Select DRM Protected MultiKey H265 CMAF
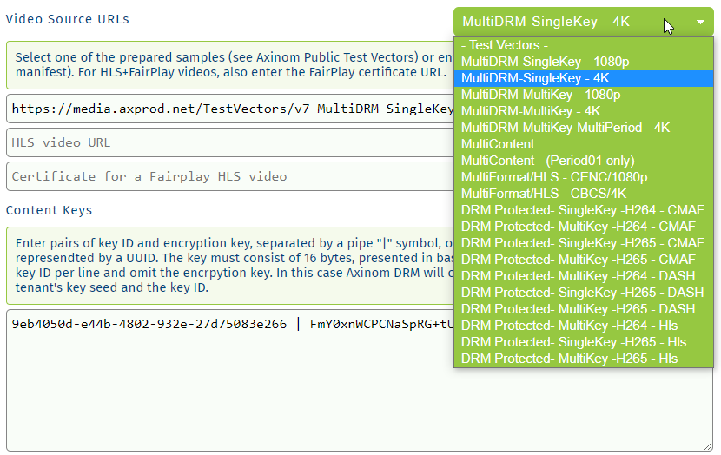Viewport: 721px width, 455px height. pos(578,260)
